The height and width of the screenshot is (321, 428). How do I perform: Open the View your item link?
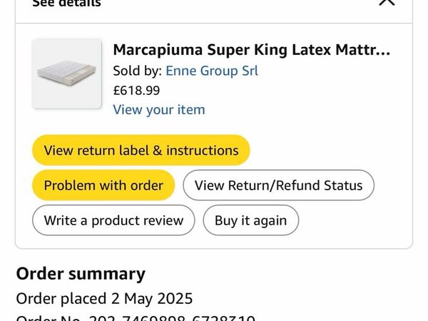(x=159, y=110)
